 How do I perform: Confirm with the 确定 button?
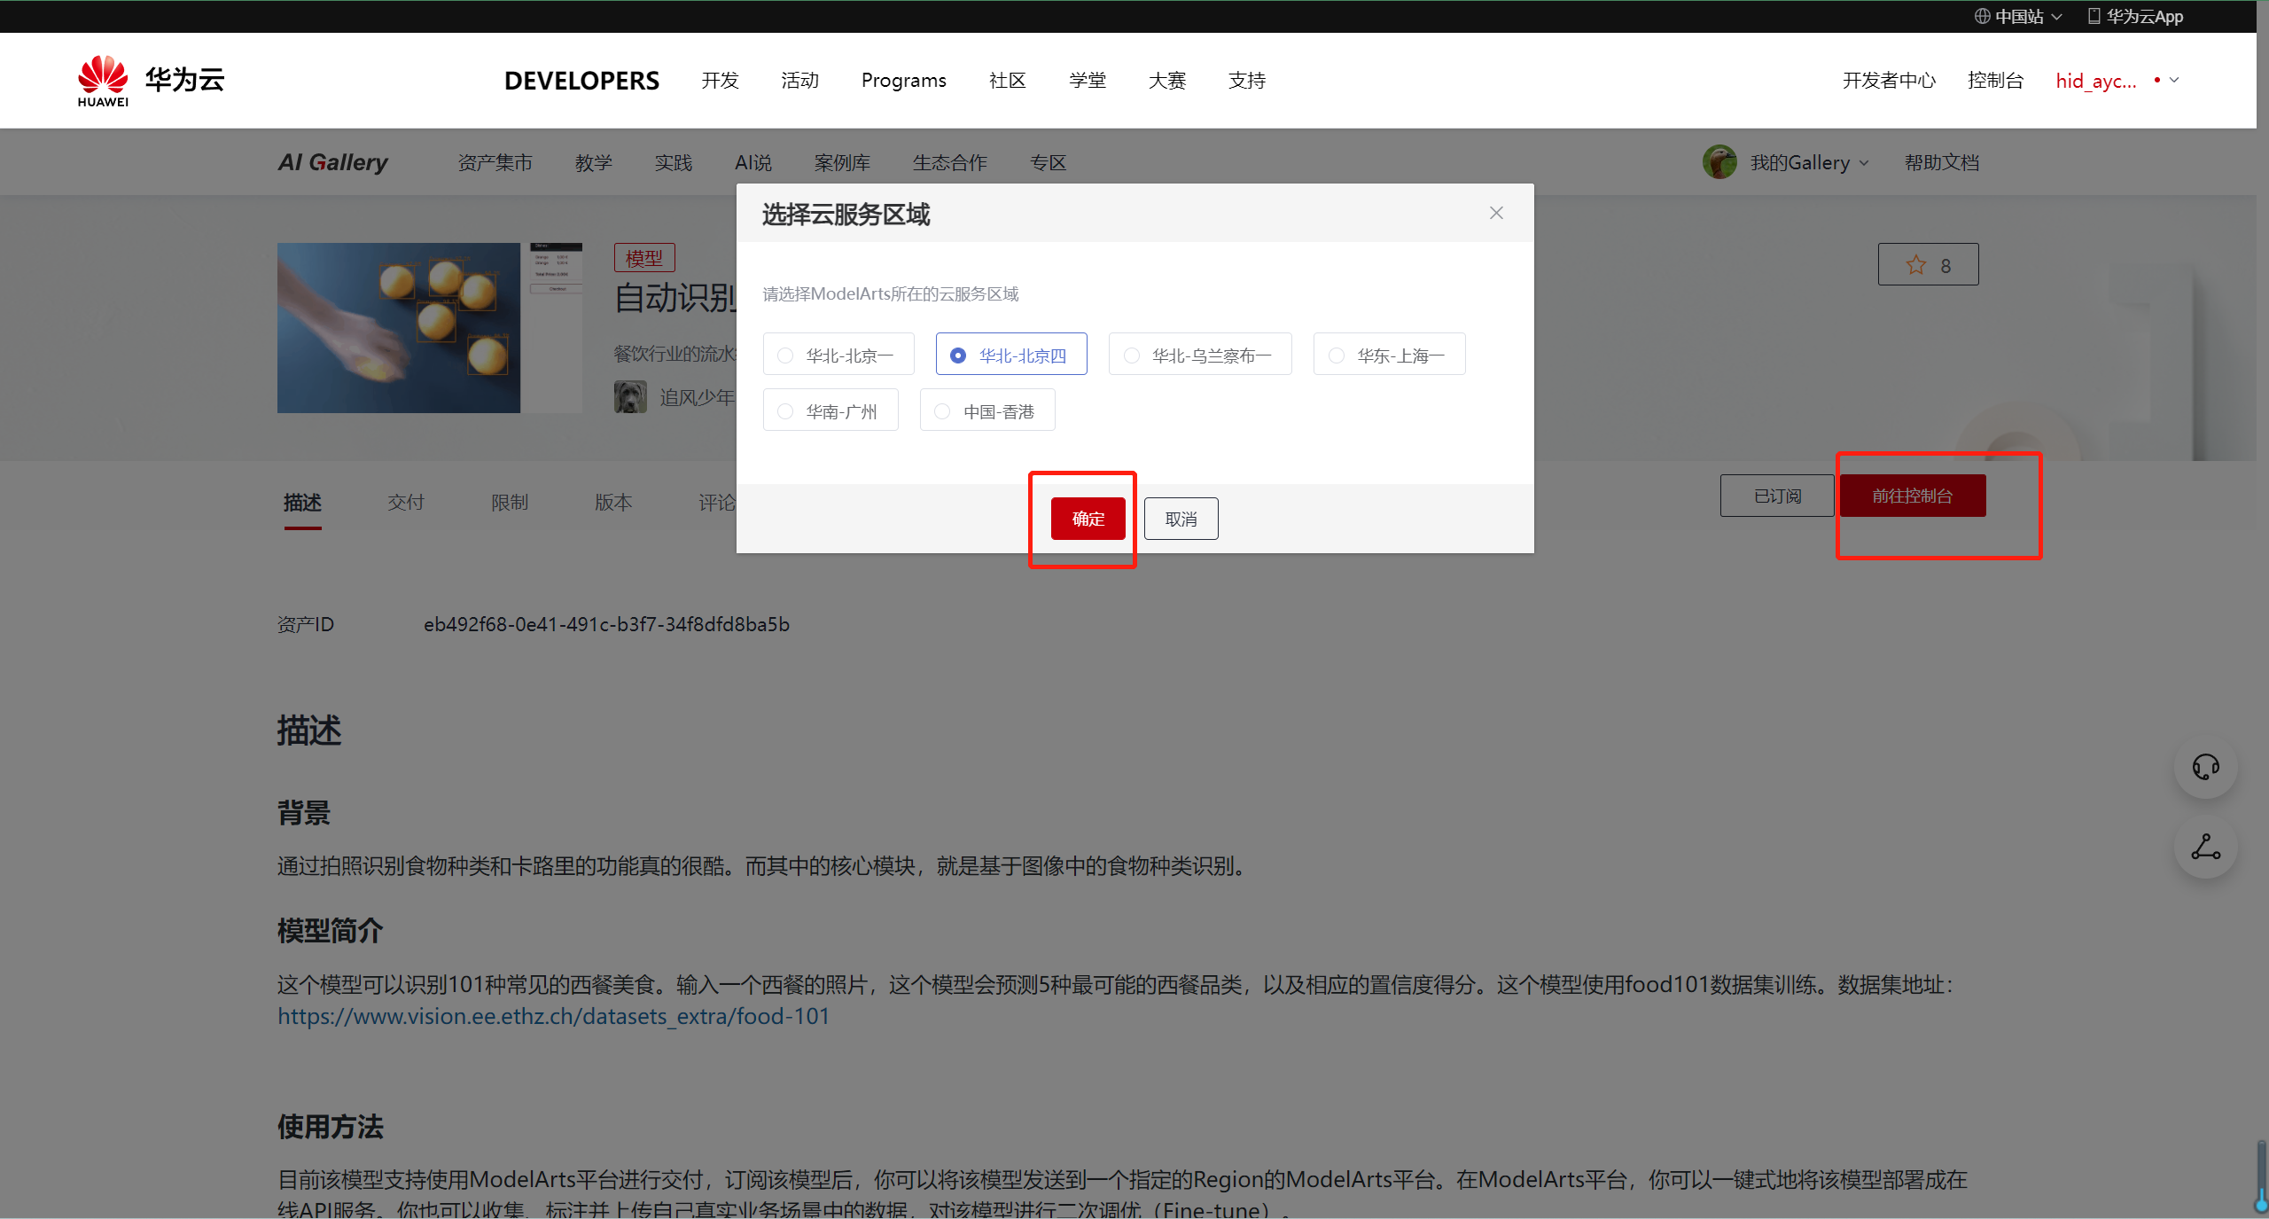[1088, 519]
